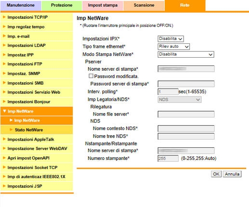249x207 pixels.
Task: Go to Impostazione Server WebDAV
Action: 37,149
